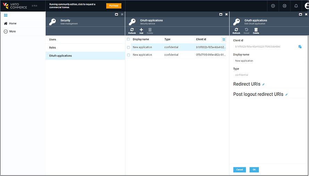
Task: Open the column options menu in grid header
Action: [224, 39]
